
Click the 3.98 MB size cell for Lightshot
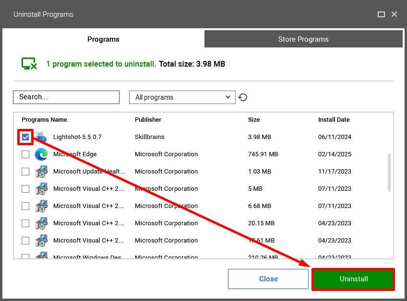(x=260, y=137)
